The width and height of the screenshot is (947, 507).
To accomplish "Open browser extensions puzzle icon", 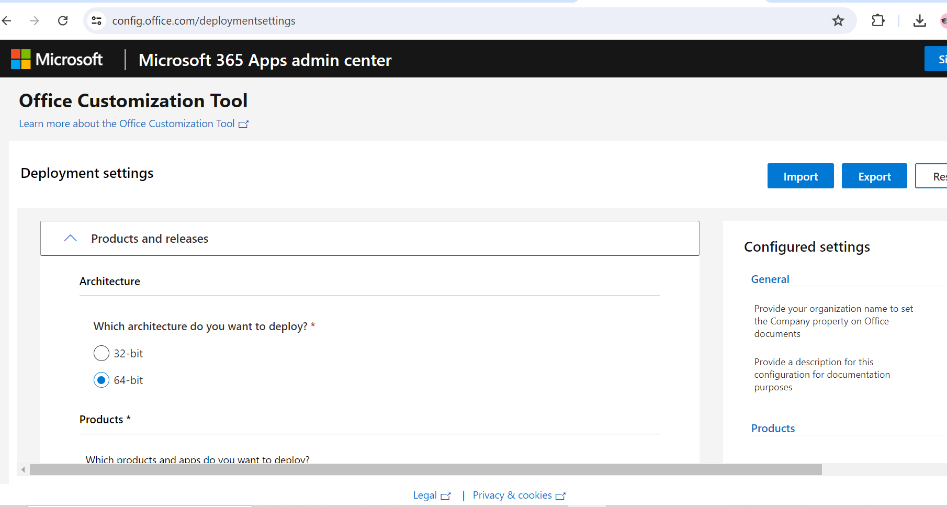I will (878, 21).
